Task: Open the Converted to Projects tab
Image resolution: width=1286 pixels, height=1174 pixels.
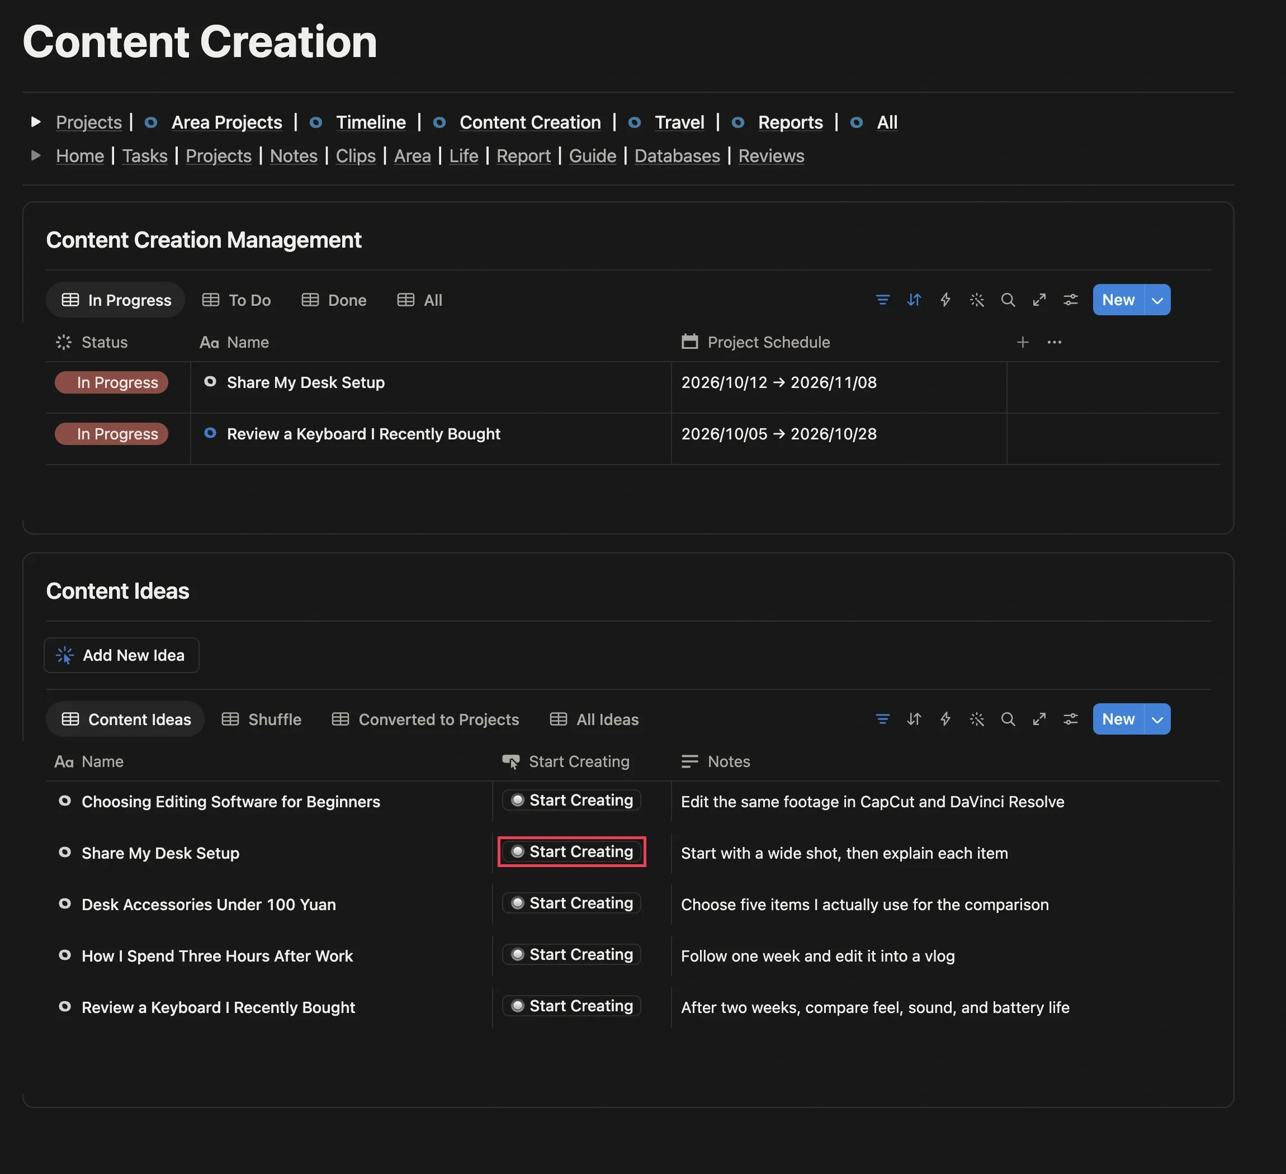Action: [425, 719]
